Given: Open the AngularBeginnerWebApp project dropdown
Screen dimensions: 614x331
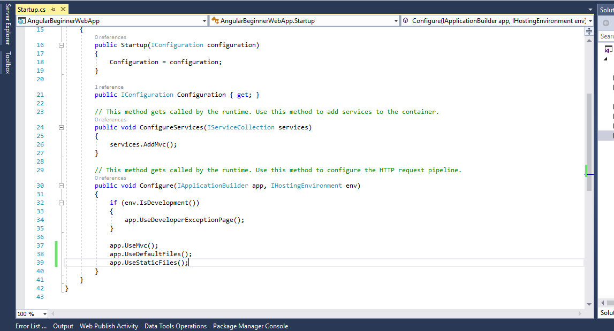Looking at the screenshot, I should (204, 21).
